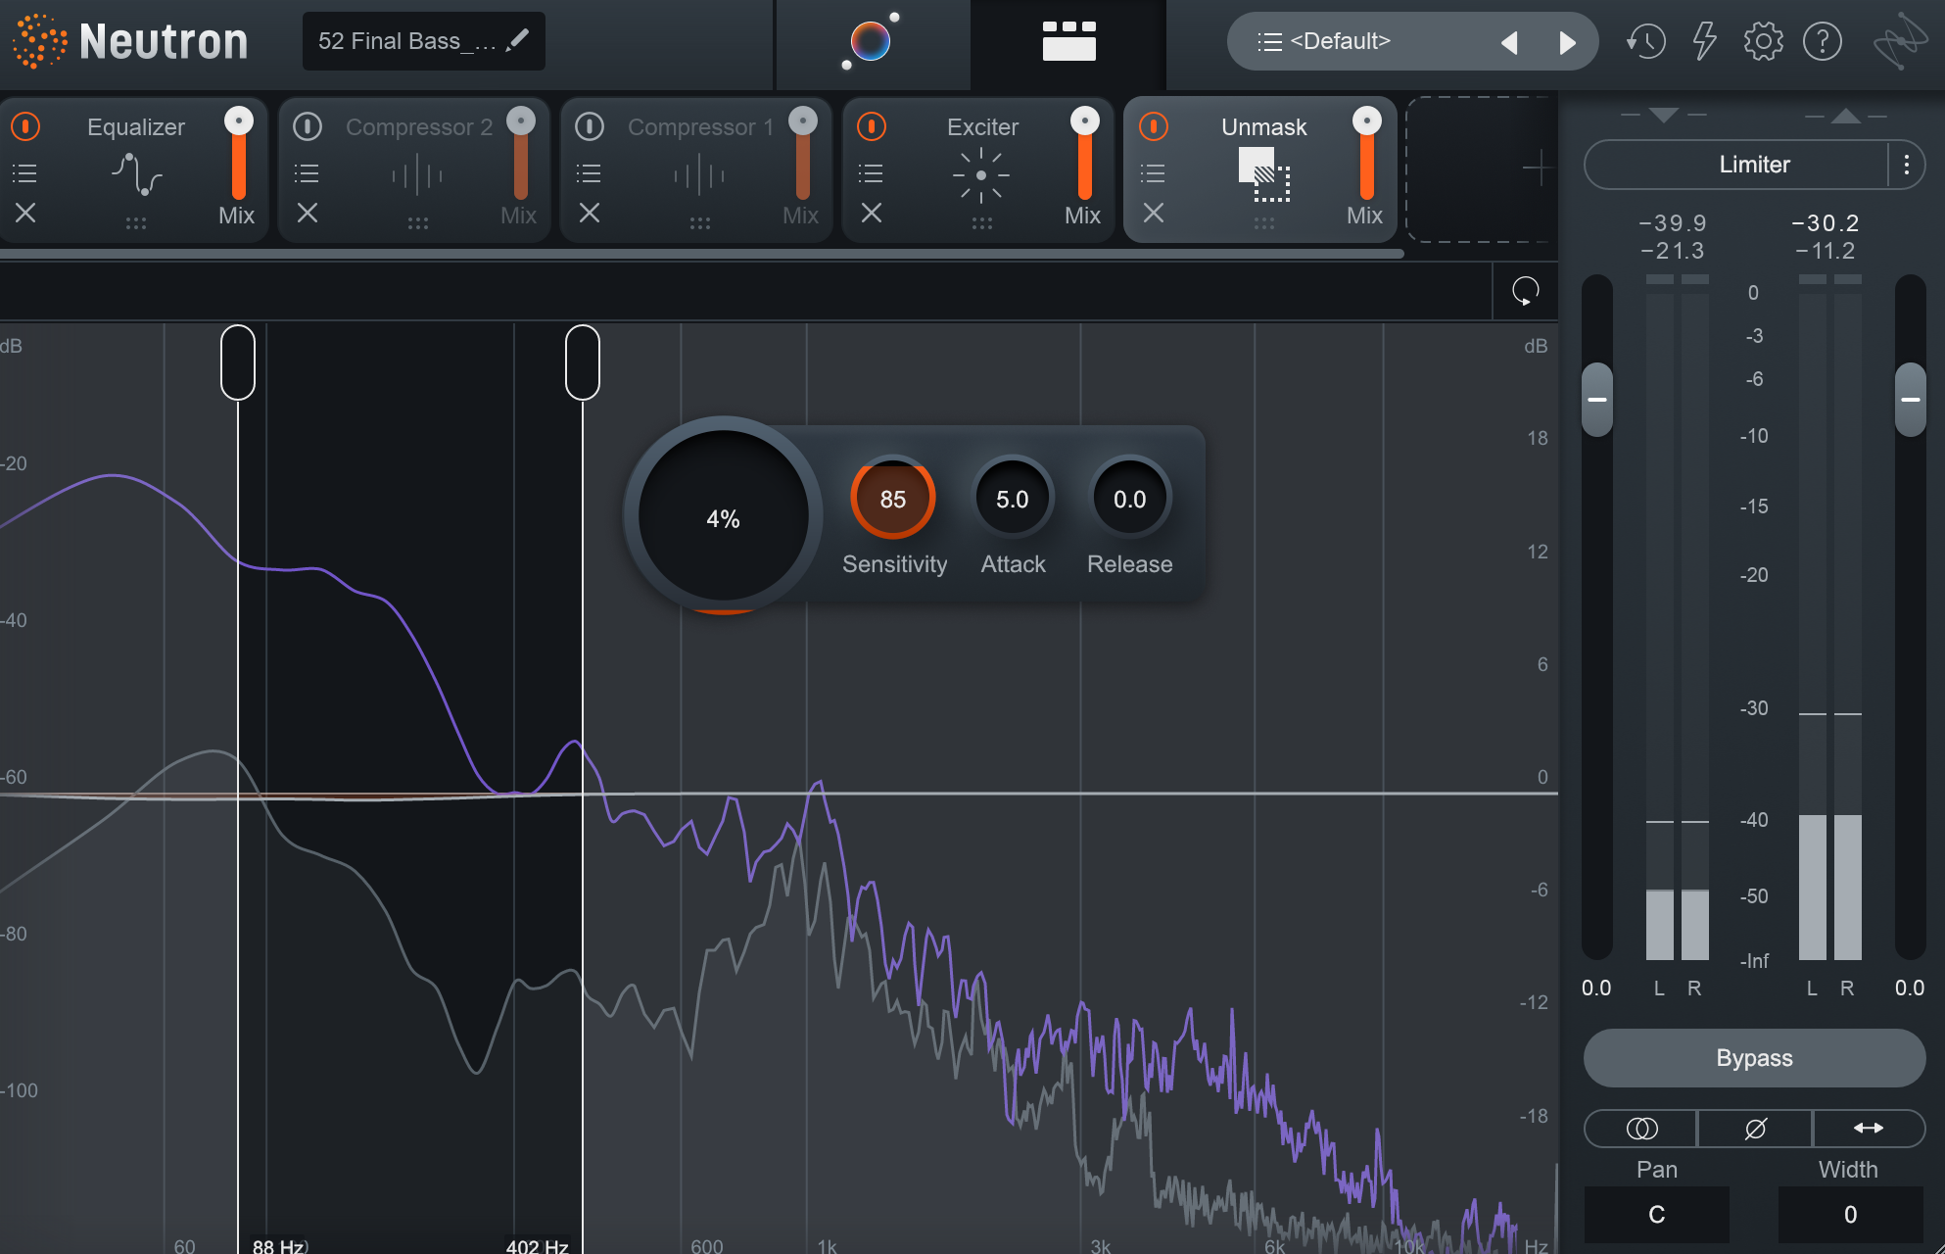Click the Unmask Mix slider
Viewport: 1945px width, 1254px height.
point(1366,155)
